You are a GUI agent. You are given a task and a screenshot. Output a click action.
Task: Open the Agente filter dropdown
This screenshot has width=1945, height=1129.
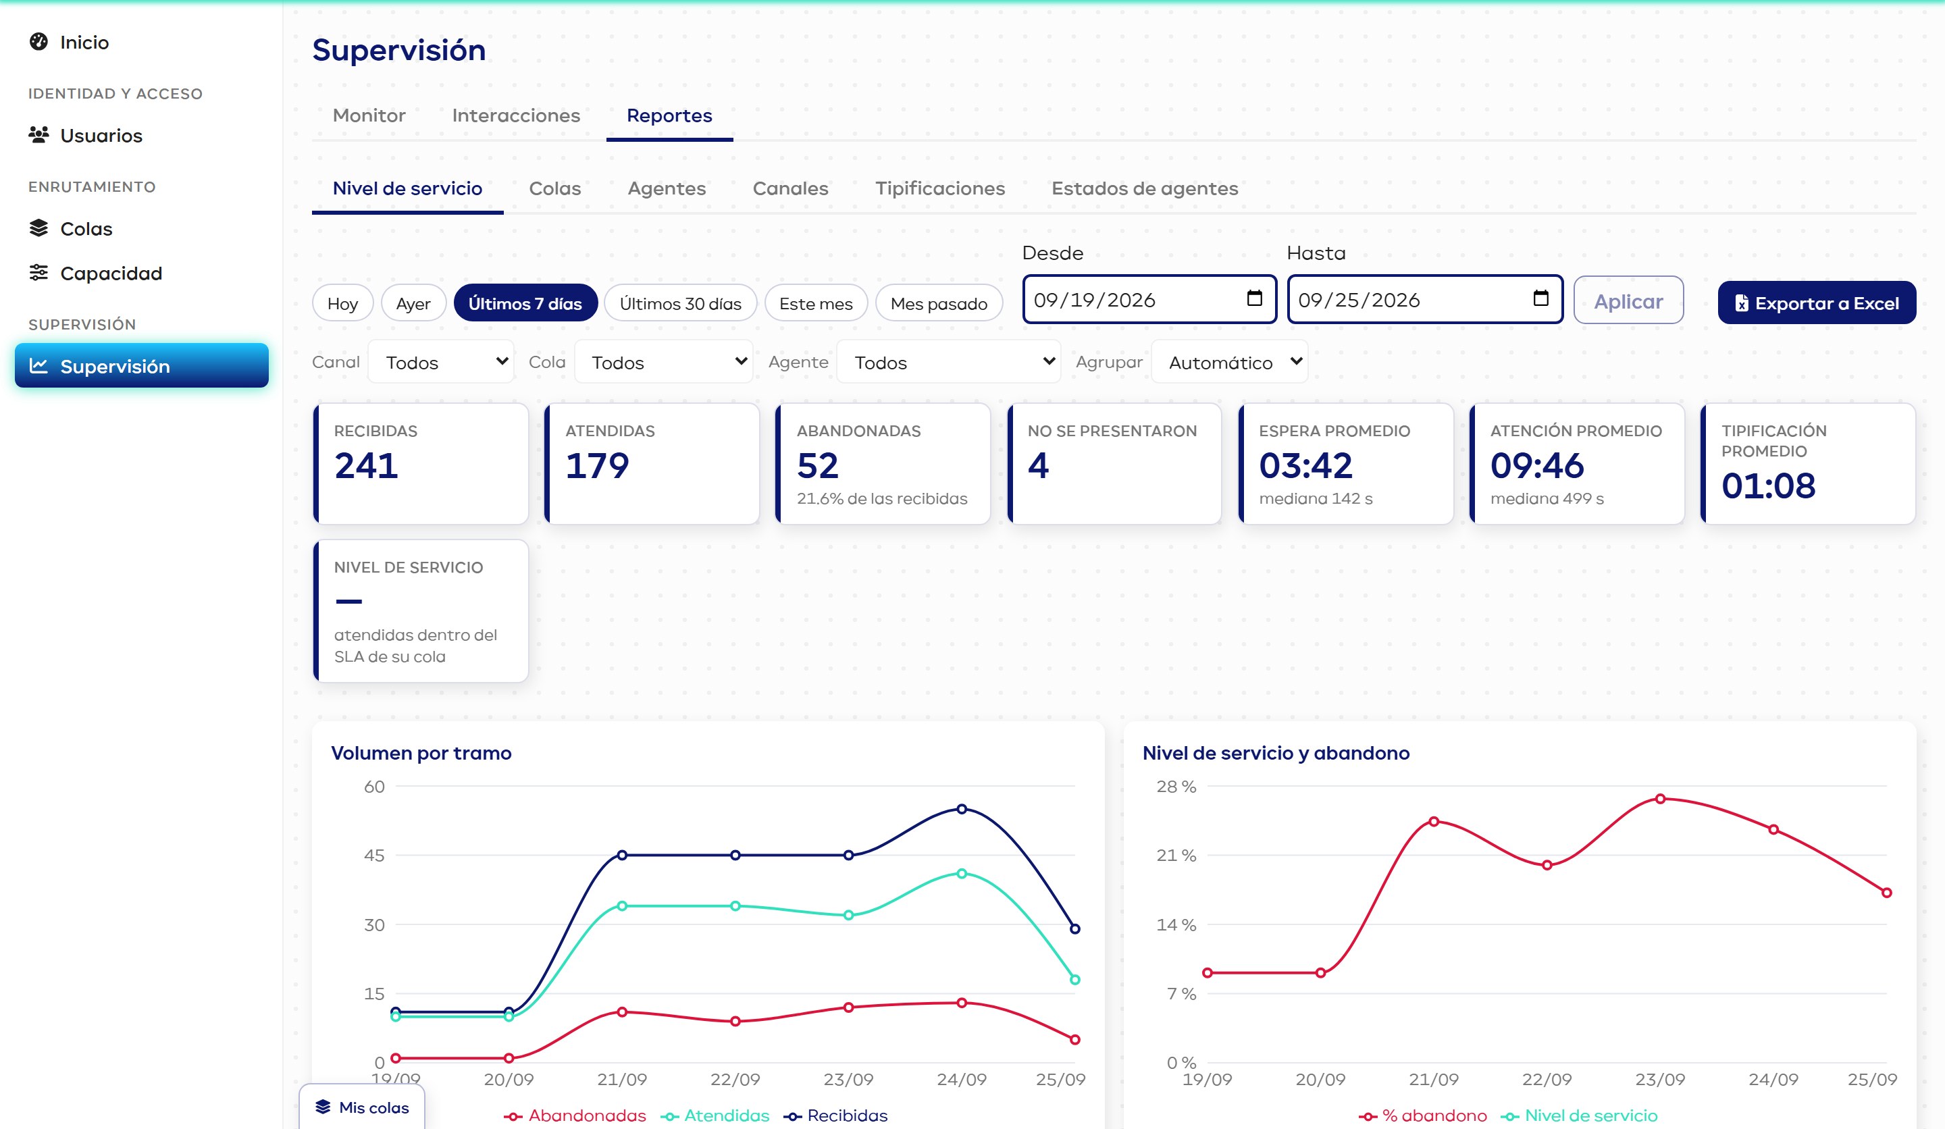point(949,362)
